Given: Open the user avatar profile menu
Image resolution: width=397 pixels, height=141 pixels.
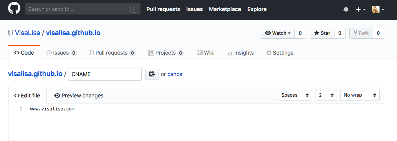Looking at the screenshot, I should pos(378,10).
